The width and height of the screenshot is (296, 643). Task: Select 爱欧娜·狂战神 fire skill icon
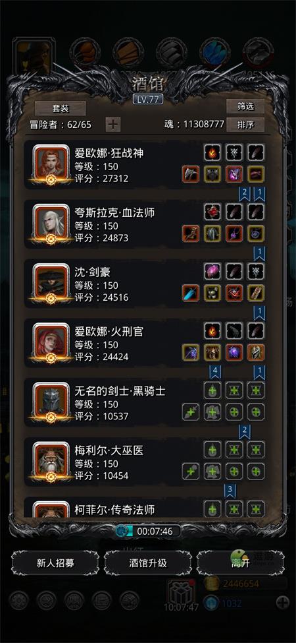[212, 152]
